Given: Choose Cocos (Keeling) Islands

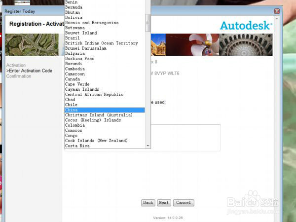Looking at the screenshot, I should (x=105, y=120).
